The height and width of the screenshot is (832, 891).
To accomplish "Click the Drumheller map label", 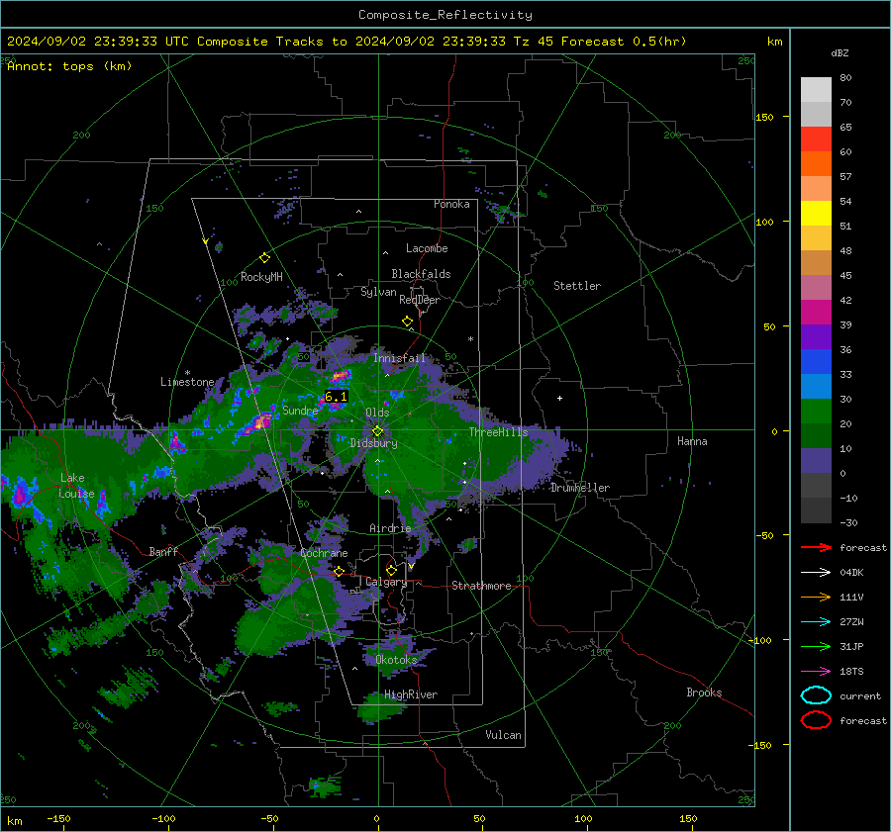I will coord(579,488).
